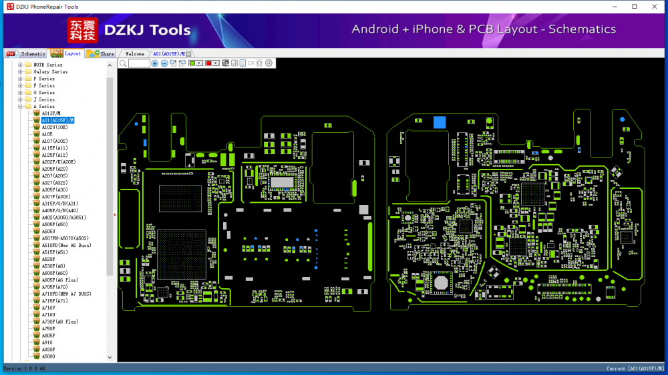Expand the F Series folder
668x375 pixels.
pos(20,85)
